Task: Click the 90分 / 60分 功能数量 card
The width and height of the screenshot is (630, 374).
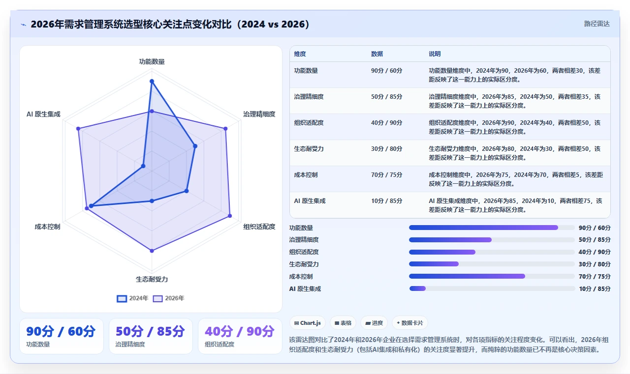Action: 62,336
